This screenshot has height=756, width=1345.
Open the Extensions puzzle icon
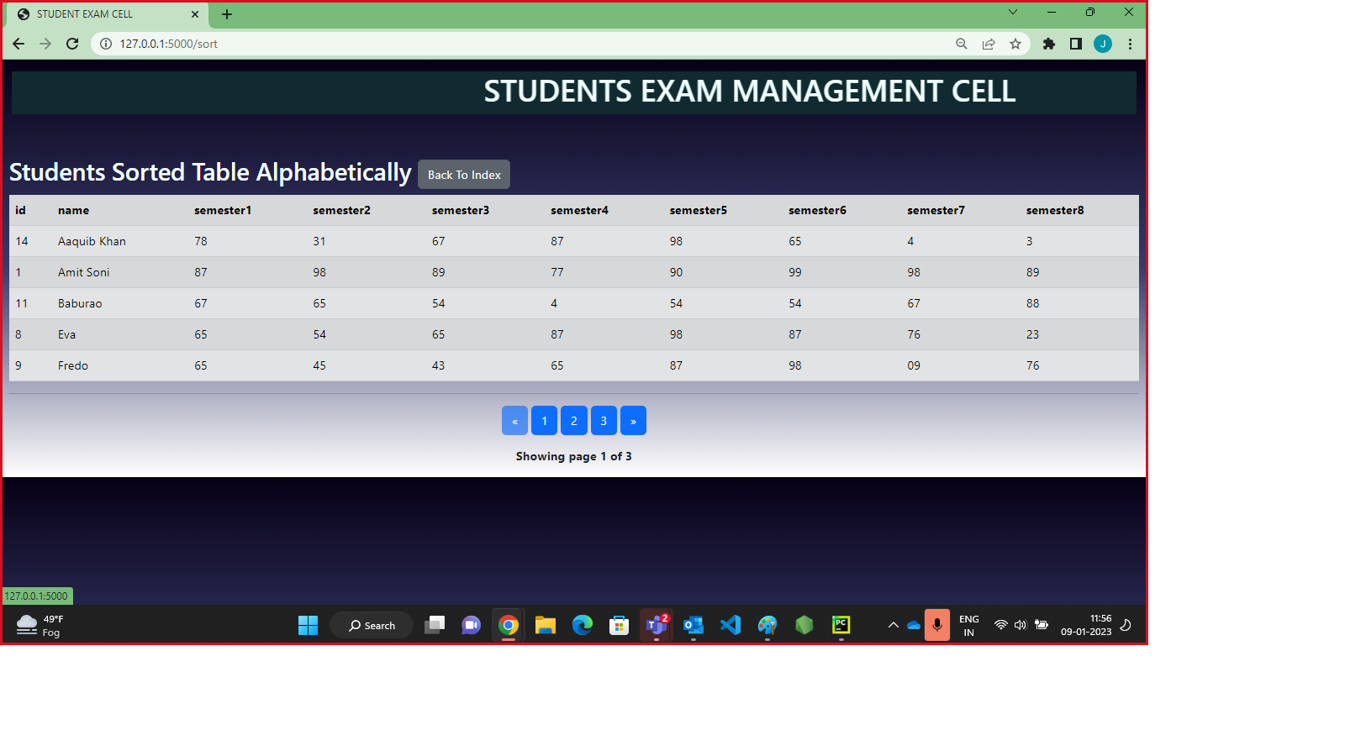click(1048, 44)
